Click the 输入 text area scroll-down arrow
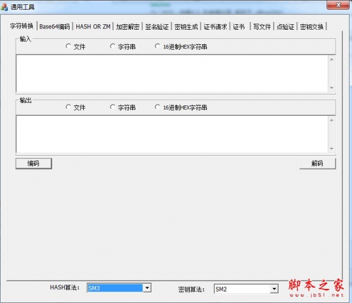The image size is (352, 303). coord(331,88)
